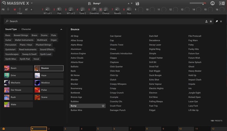Open the Moebius preset bank
The image size is (227, 131).
[49, 83]
